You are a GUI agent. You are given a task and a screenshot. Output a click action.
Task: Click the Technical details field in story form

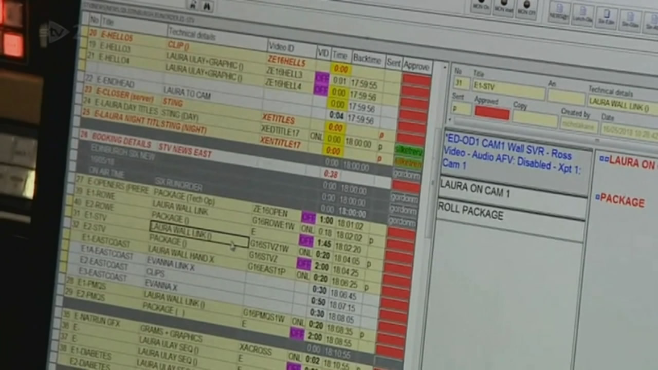622,105
